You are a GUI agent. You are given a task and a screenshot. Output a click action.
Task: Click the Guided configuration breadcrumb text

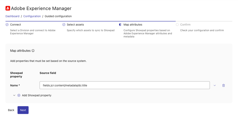point(58,16)
